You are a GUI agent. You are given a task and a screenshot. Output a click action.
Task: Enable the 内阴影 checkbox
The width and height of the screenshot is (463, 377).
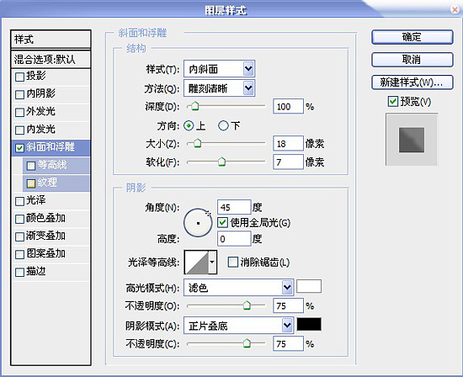pyautogui.click(x=20, y=95)
